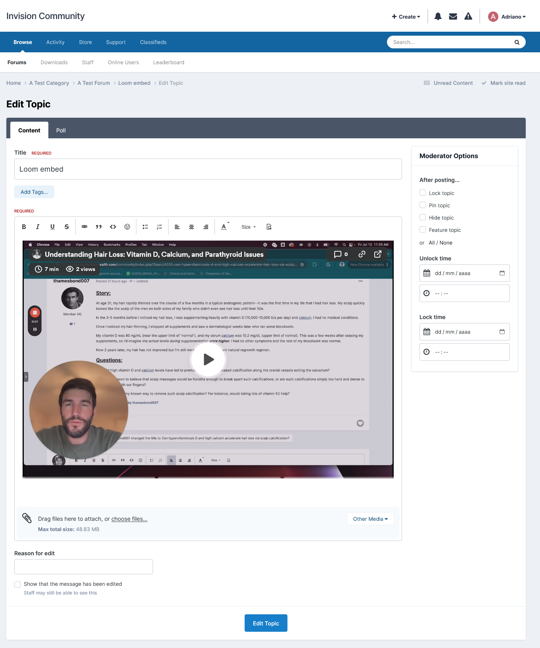This screenshot has height=648, width=540.
Task: Enable the Lock topic checkbox
Action: (x=423, y=193)
